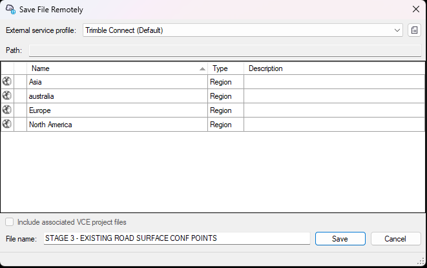Select the australia region row
This screenshot has height=268, width=427.
(116, 96)
